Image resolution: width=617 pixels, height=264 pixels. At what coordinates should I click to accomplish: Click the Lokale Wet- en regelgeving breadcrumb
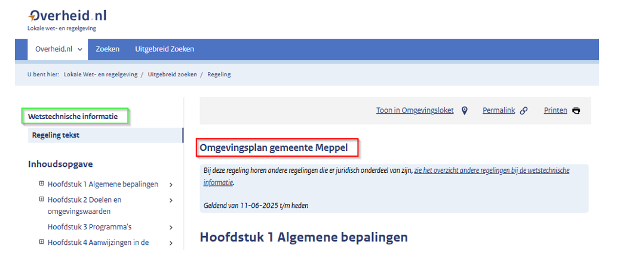click(x=100, y=74)
